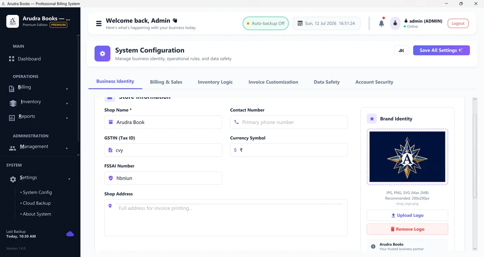Click the Reports chart icon
The height and width of the screenshot is (257, 484).
click(12, 118)
